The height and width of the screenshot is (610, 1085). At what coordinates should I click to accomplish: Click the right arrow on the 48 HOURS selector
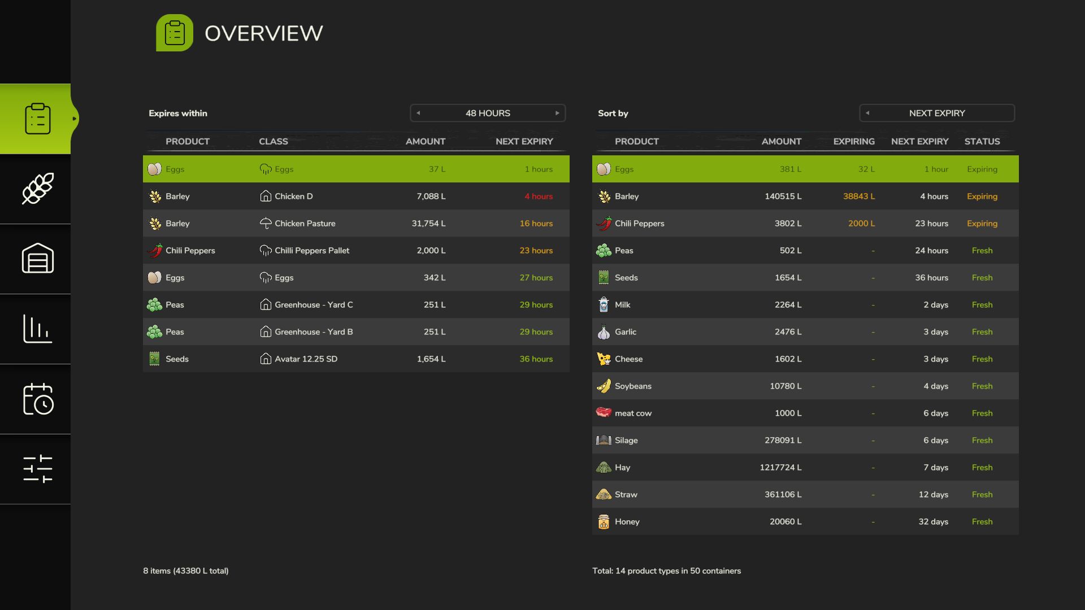[x=557, y=113]
